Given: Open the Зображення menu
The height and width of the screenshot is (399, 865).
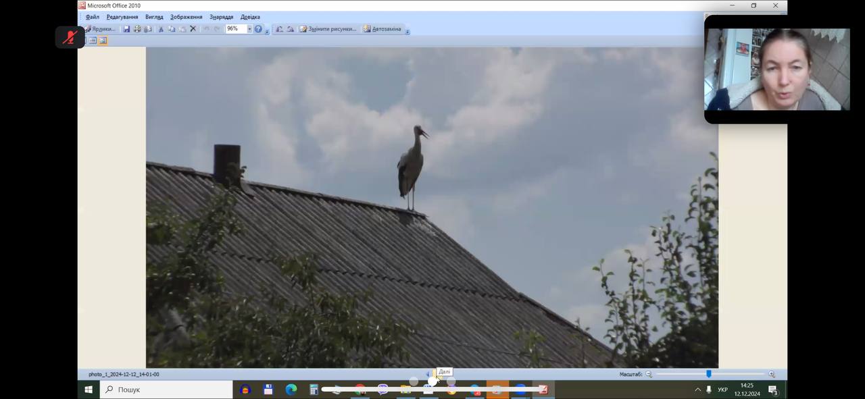Looking at the screenshot, I should point(186,17).
